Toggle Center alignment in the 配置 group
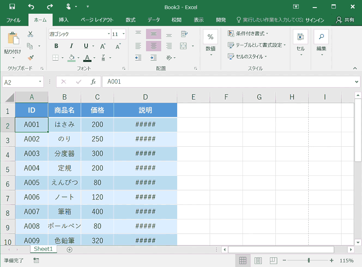362x267 pixels. click(153, 46)
